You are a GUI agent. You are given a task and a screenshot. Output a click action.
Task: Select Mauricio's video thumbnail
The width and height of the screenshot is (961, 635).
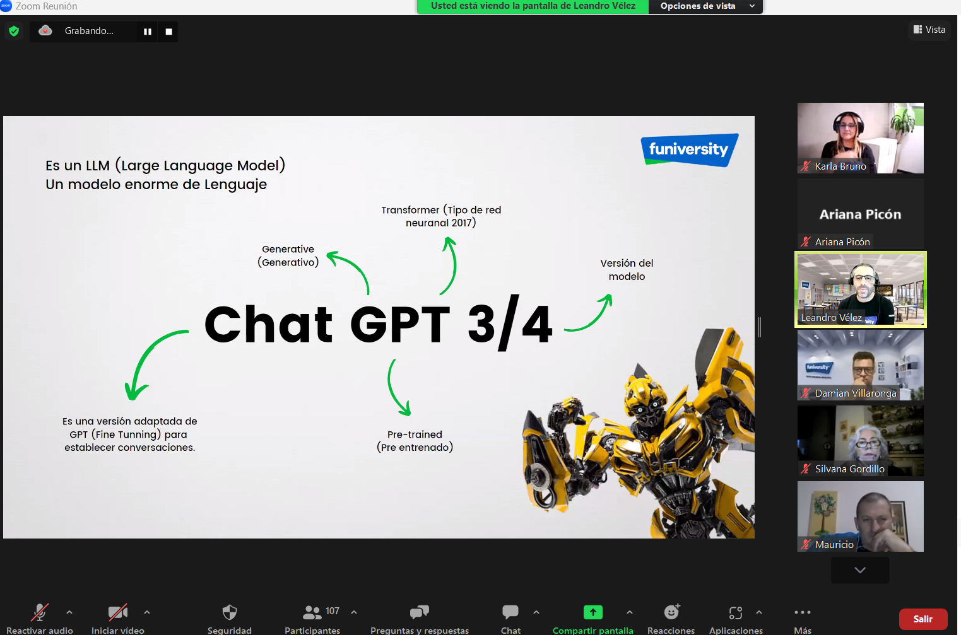[x=861, y=516]
